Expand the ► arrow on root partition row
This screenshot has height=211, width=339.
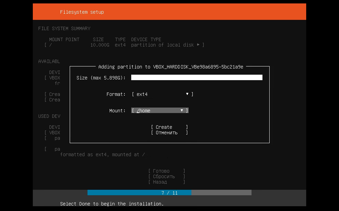point(198,45)
